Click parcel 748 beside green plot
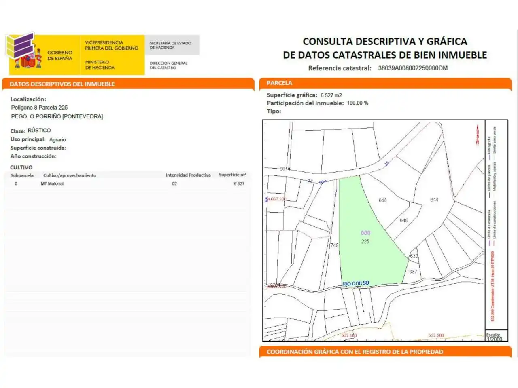518x388 pixels. (x=334, y=245)
